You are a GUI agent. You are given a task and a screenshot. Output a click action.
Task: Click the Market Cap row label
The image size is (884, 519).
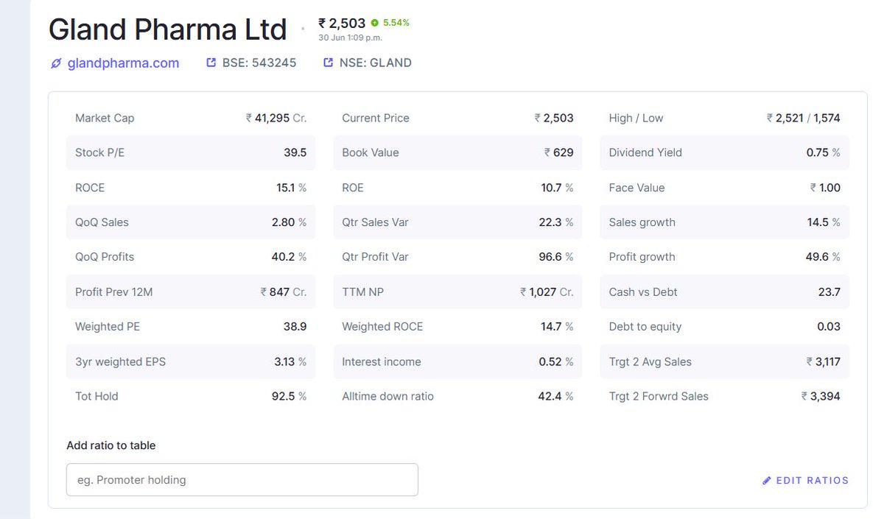tap(105, 118)
